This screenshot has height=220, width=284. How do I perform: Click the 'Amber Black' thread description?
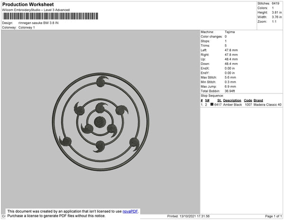point(232,105)
